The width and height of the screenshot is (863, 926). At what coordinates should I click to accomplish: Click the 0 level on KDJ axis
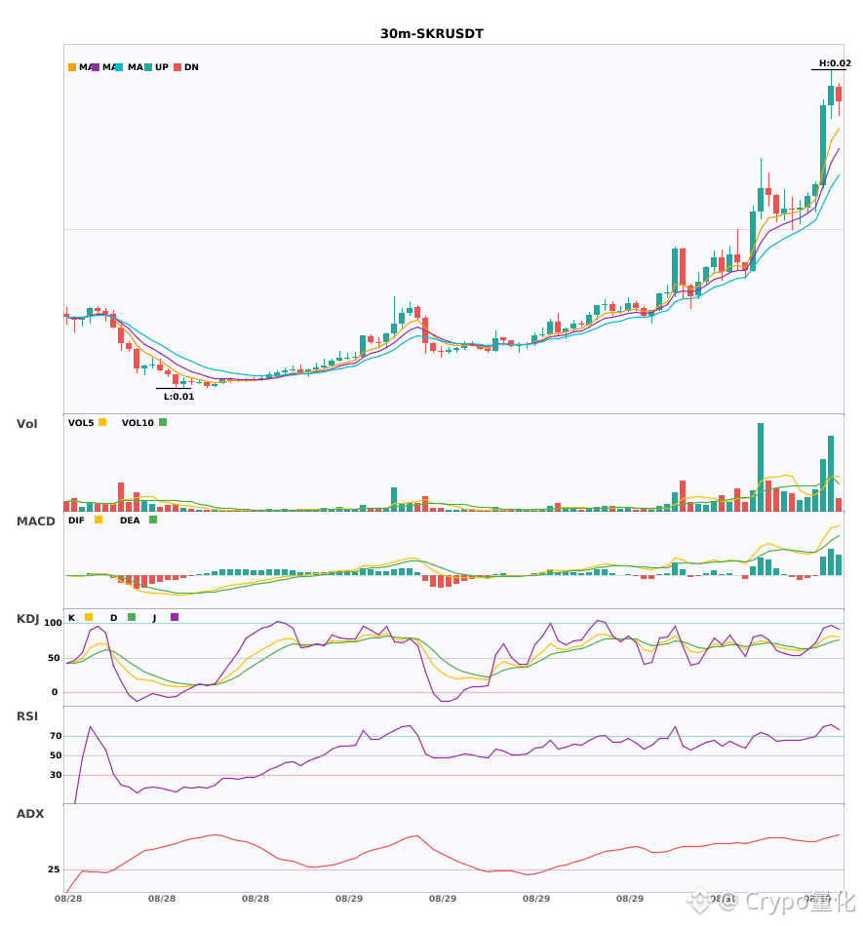pos(55,692)
